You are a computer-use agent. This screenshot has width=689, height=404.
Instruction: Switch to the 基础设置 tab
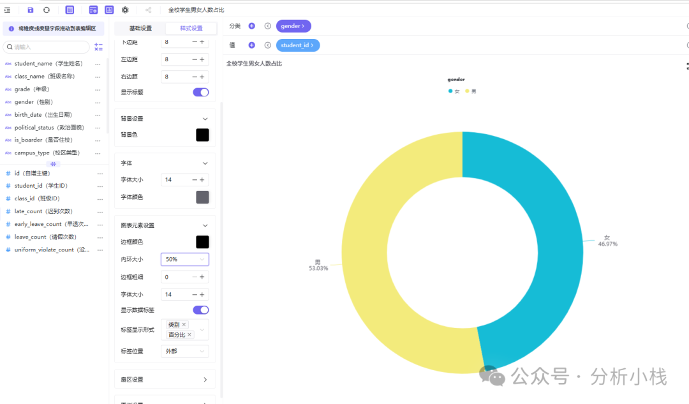coord(140,28)
